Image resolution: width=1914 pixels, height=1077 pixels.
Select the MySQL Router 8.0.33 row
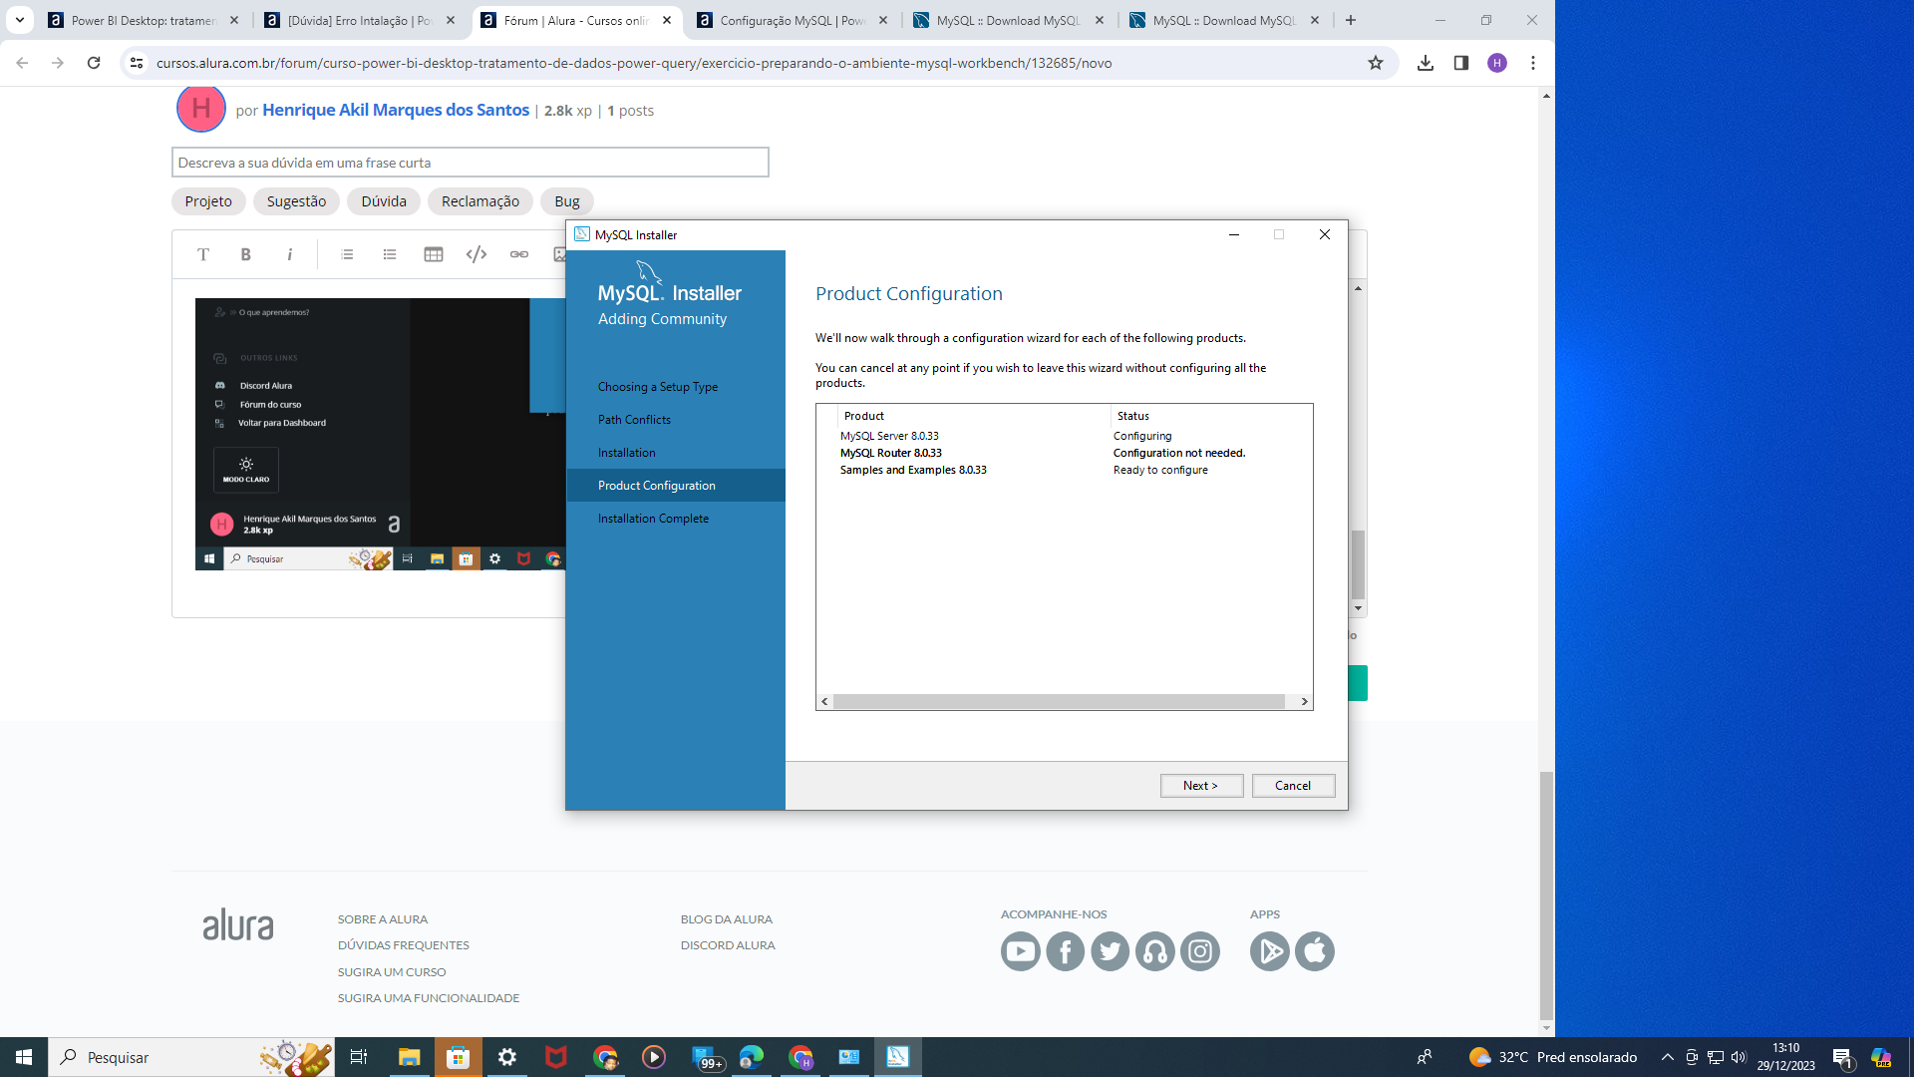pos(1064,453)
